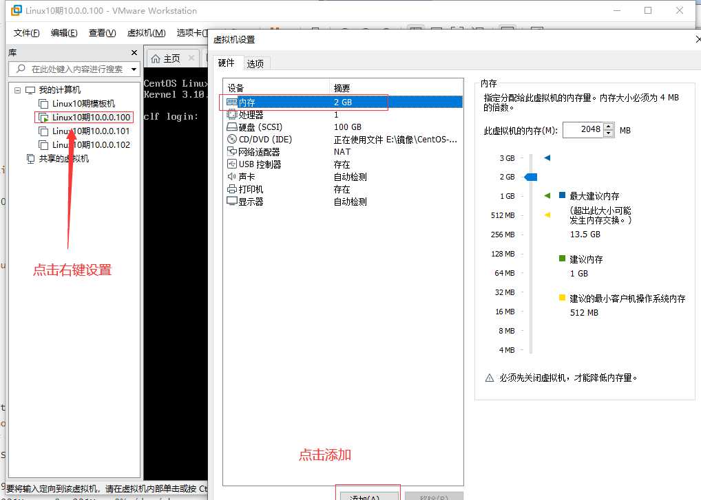701x500 pixels.
Task: Select the 处理器 device row
Action: [342, 115]
